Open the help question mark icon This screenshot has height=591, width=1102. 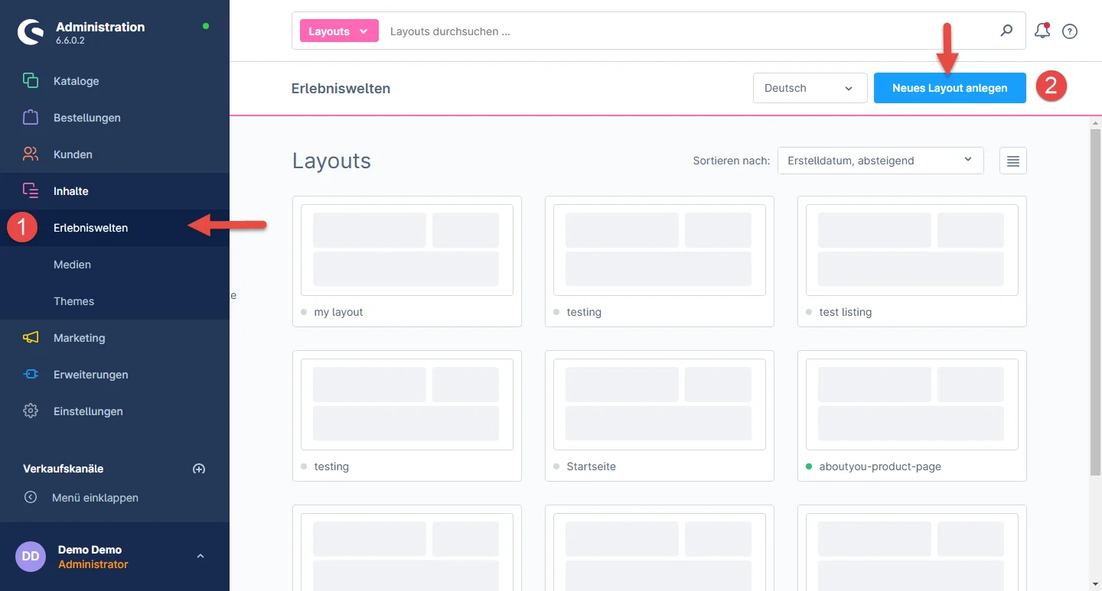click(1070, 31)
